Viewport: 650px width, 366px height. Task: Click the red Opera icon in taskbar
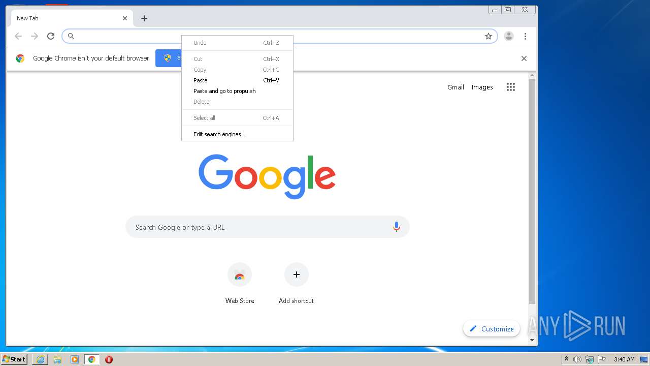(x=109, y=359)
